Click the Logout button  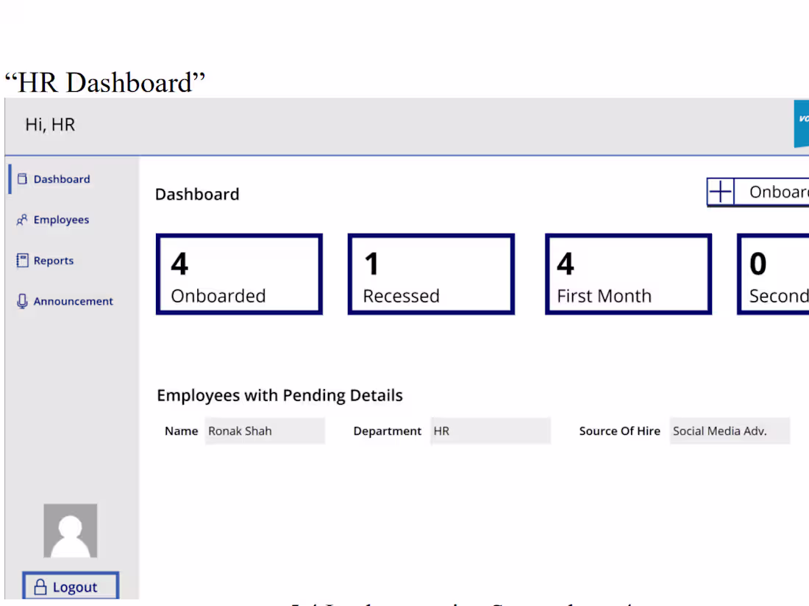pyautogui.click(x=70, y=586)
